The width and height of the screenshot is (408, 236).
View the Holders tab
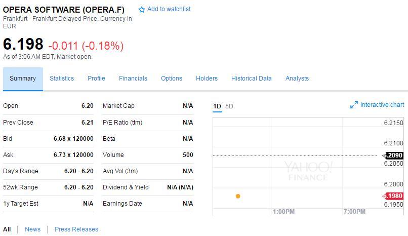pyautogui.click(x=207, y=78)
